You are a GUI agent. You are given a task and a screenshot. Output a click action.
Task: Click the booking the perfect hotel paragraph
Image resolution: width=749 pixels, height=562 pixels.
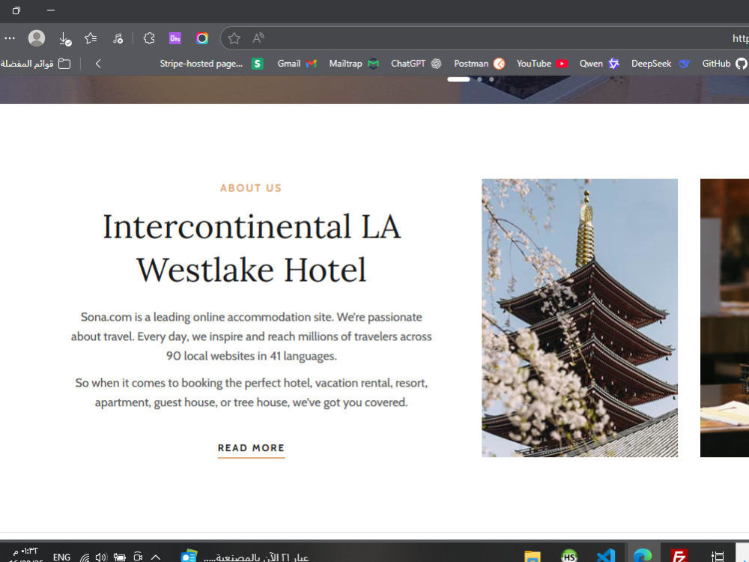(x=251, y=393)
